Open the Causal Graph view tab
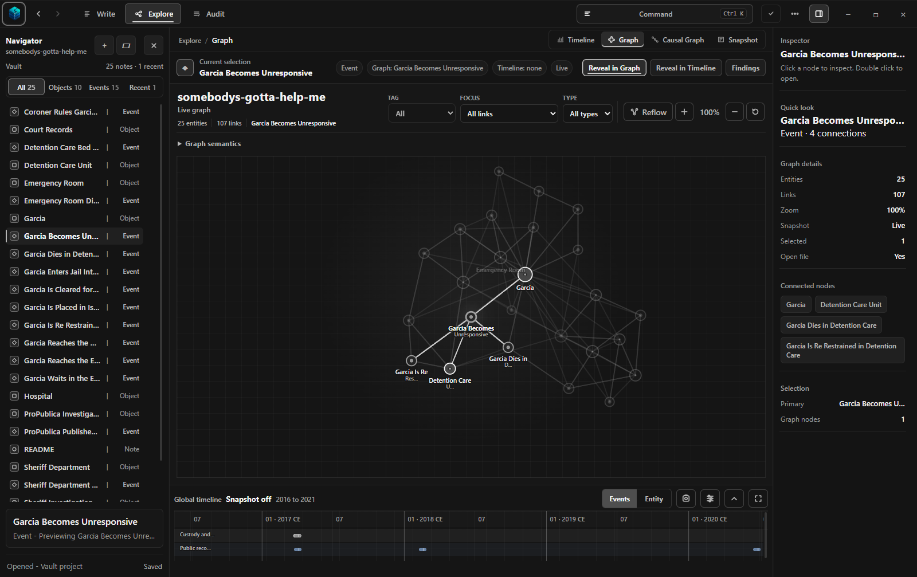Screen dimensions: 917x577 pos(677,40)
